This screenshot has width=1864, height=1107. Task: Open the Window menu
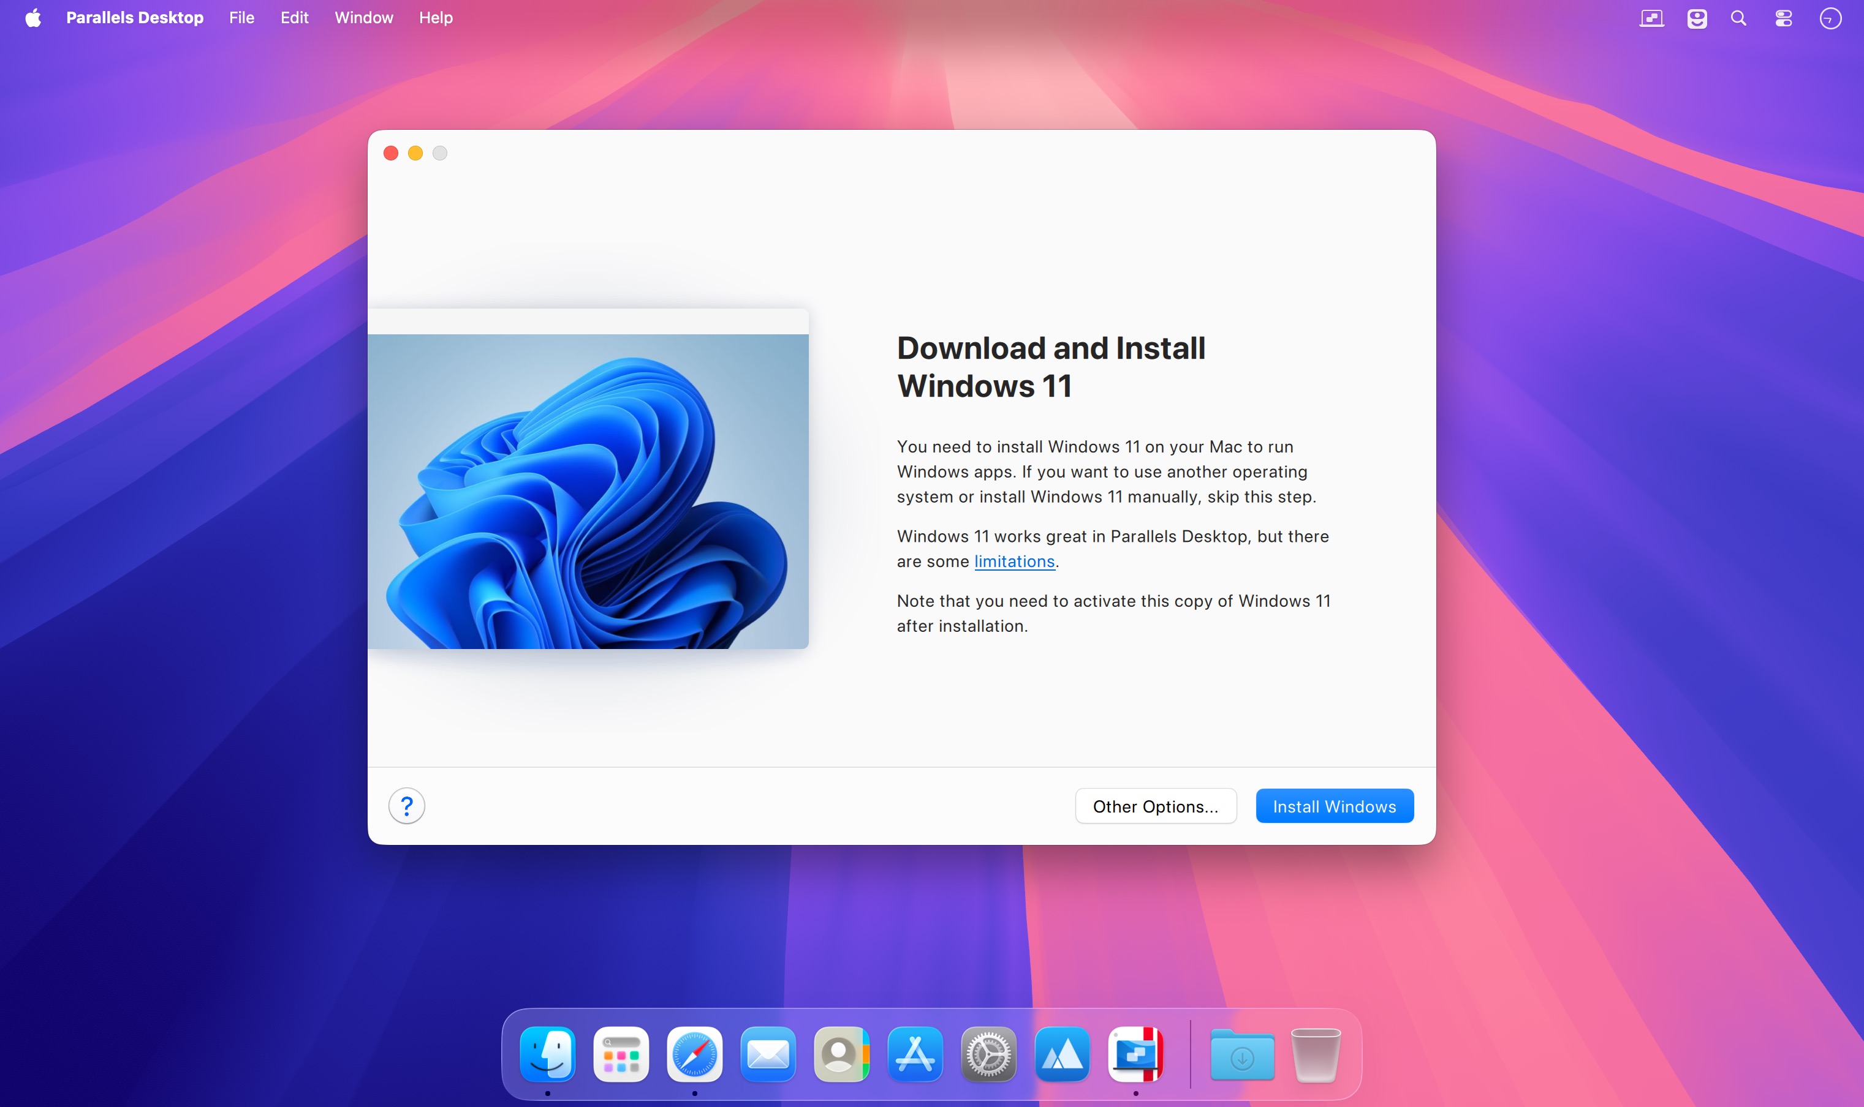point(363,18)
